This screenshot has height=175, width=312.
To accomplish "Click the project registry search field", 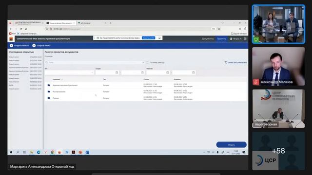I will [x=95, y=63].
